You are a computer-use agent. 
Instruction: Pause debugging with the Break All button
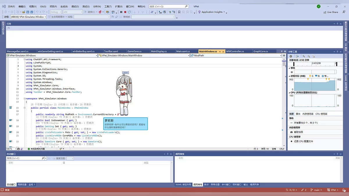(x=121, y=12)
